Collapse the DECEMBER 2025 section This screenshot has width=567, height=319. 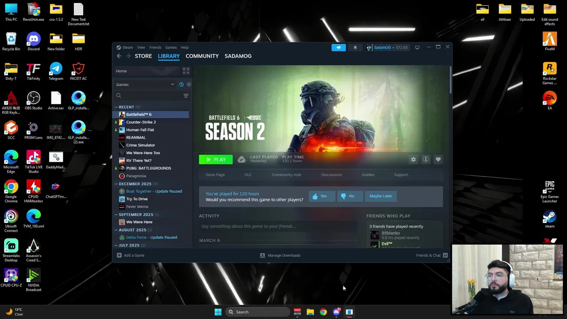tap(116, 184)
